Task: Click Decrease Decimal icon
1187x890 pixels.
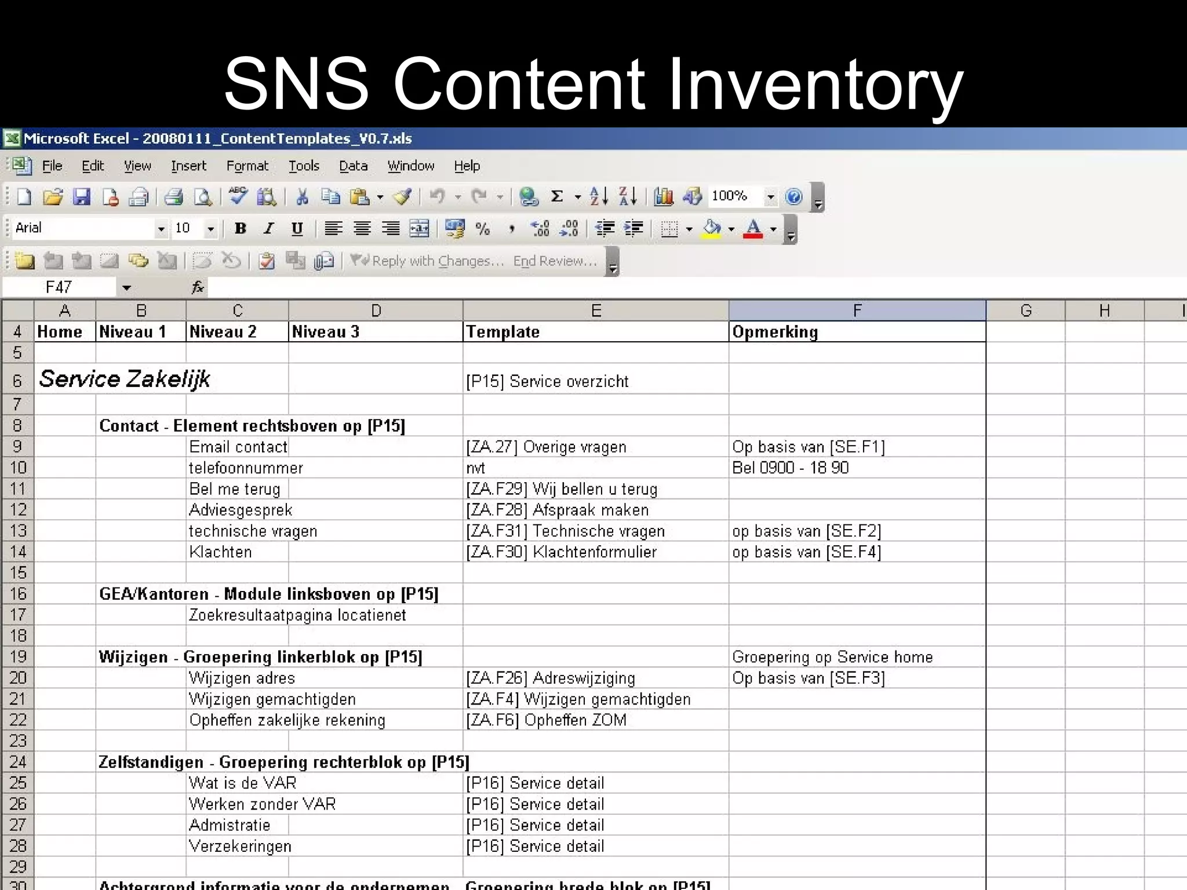Action: [569, 229]
